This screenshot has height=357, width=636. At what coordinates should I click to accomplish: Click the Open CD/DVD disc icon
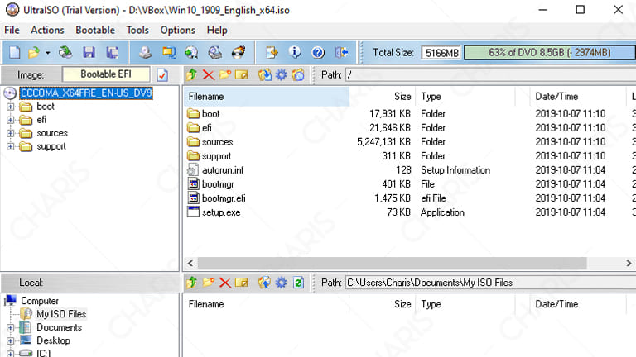click(65, 52)
